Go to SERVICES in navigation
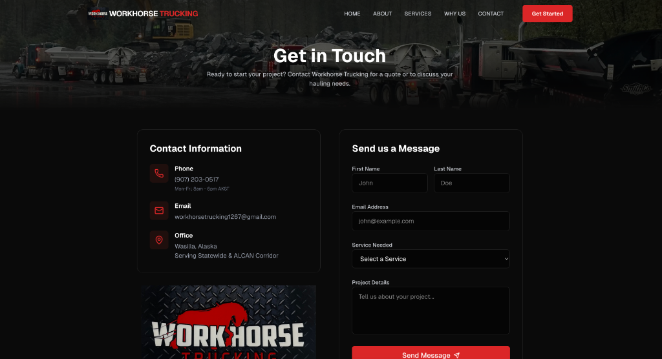 tap(418, 14)
